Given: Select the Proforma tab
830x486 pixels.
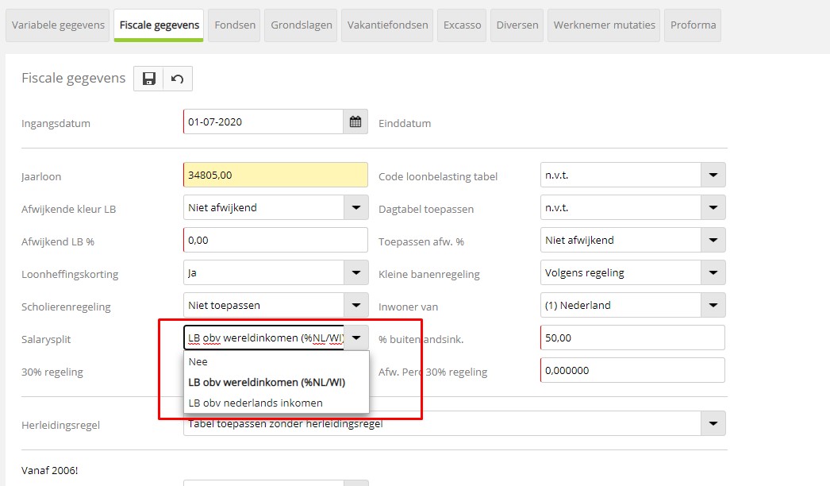Looking at the screenshot, I should point(693,25).
